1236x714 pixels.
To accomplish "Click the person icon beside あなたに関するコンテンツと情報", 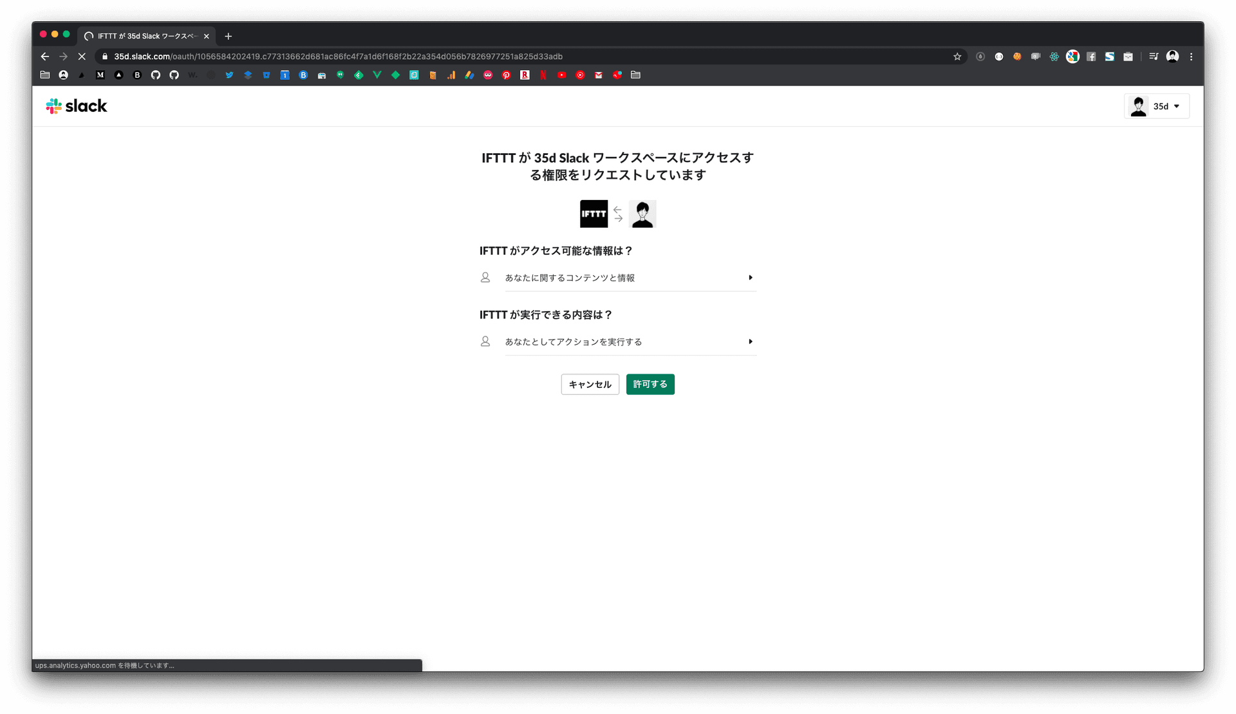I will [x=485, y=277].
